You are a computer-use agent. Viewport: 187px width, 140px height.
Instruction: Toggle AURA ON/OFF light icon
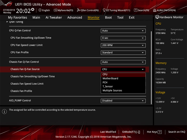[x=155, y=10]
